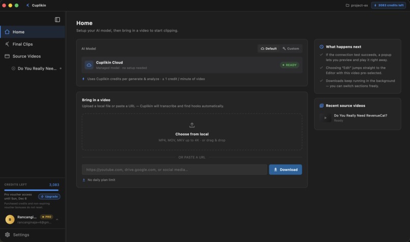Click the No daily plan limit icon
This screenshot has height=242, width=410.
(83, 180)
